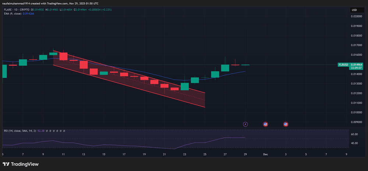
Task: Click the 0.020000 price axis label
Action: [x=356, y=17]
